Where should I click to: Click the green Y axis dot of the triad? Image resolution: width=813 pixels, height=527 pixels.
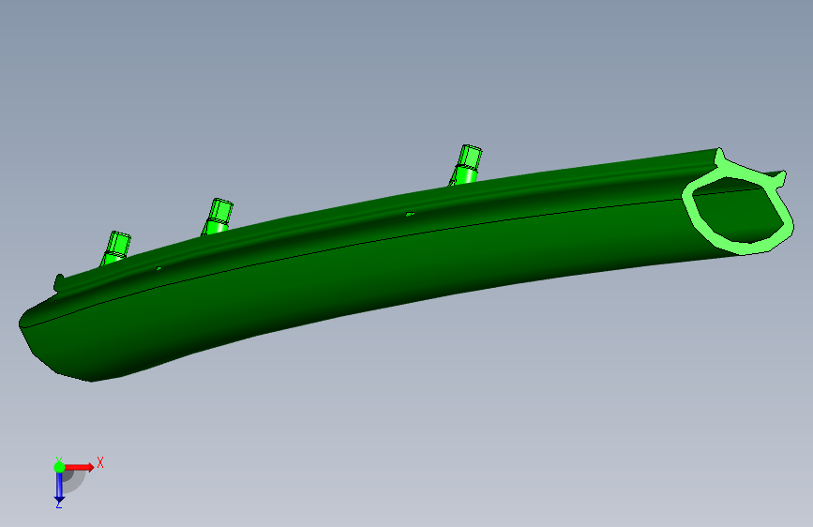[59, 467]
